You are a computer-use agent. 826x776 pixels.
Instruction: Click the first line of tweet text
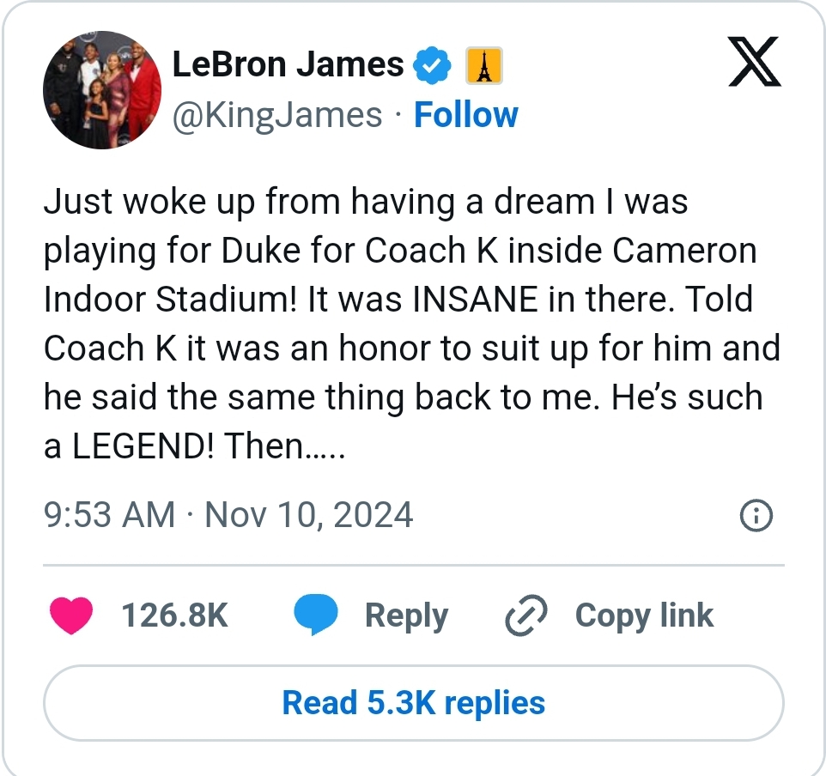366,203
